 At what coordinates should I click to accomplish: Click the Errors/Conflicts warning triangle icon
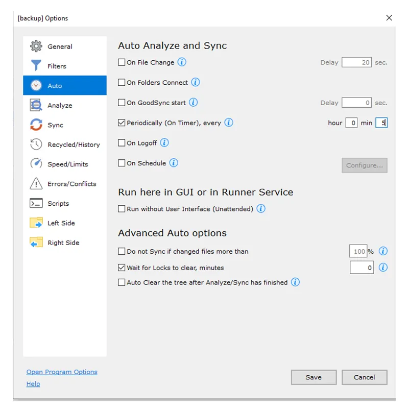(36, 183)
